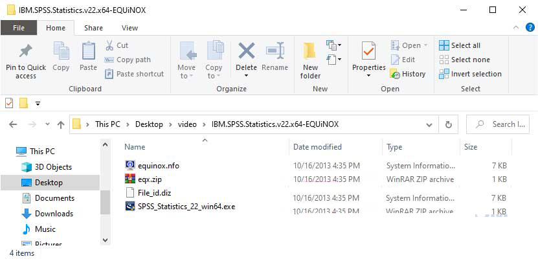Click the Properties checkmark icon

(368, 52)
